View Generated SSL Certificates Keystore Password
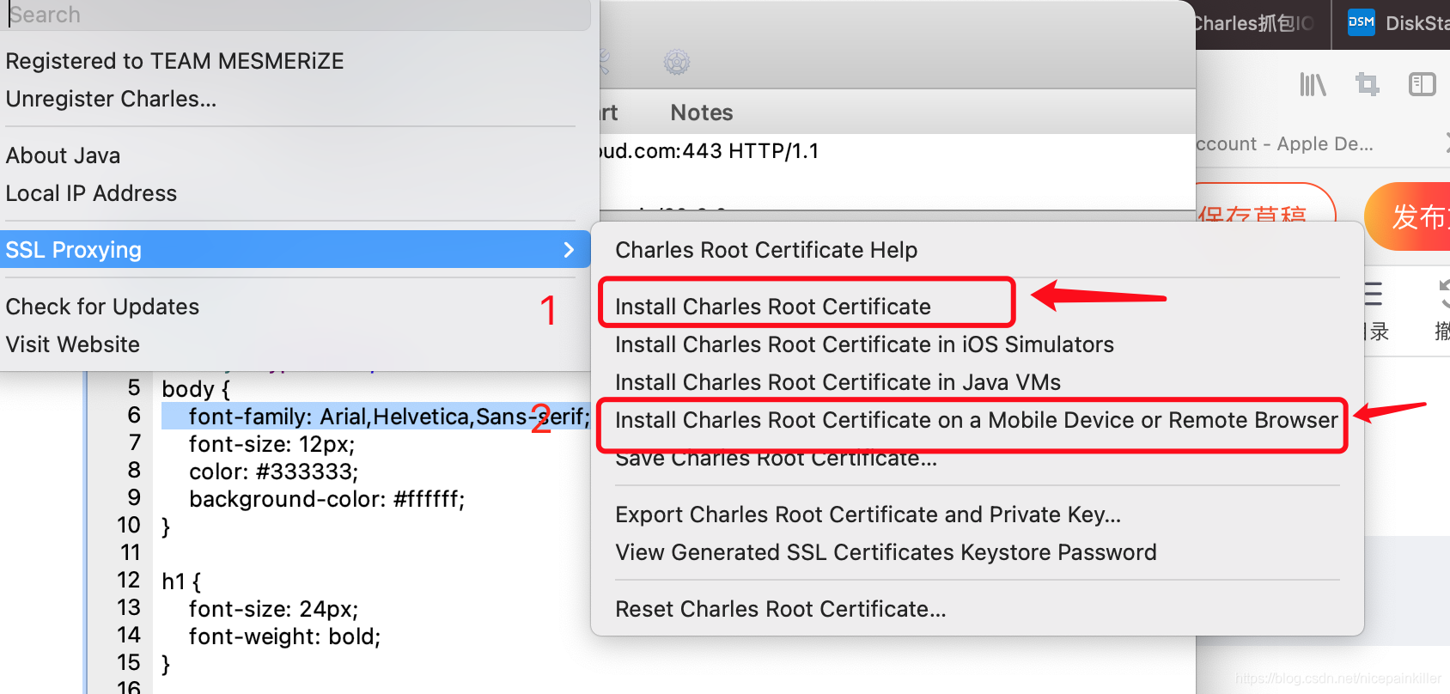The height and width of the screenshot is (694, 1450). 886,552
